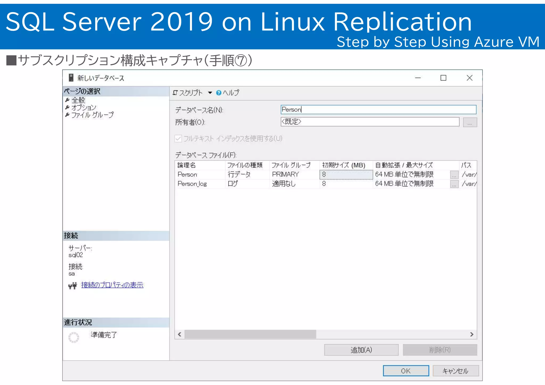545x385 pixels.
Task: Click the 適用なし filegroup cell
Action: tap(294, 184)
